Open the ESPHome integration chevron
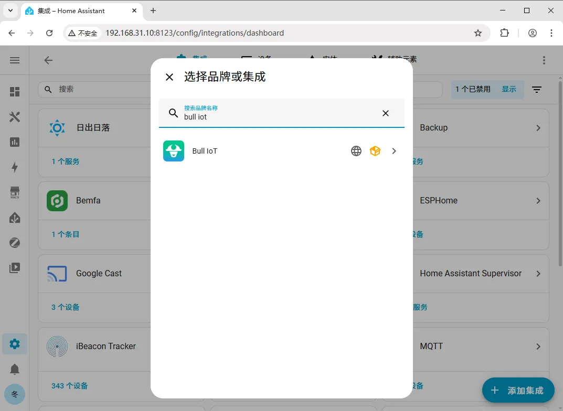The width and height of the screenshot is (563, 411). click(538, 201)
